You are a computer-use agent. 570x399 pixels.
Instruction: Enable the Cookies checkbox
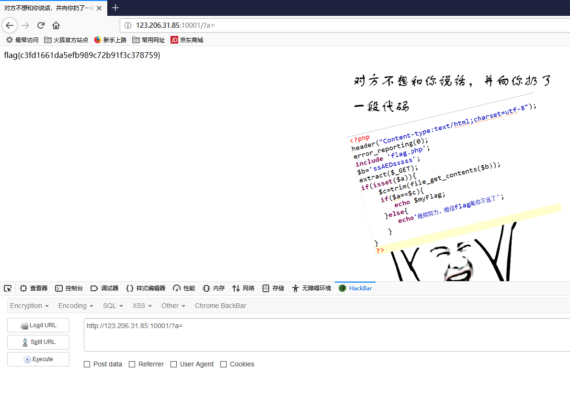[x=224, y=364]
